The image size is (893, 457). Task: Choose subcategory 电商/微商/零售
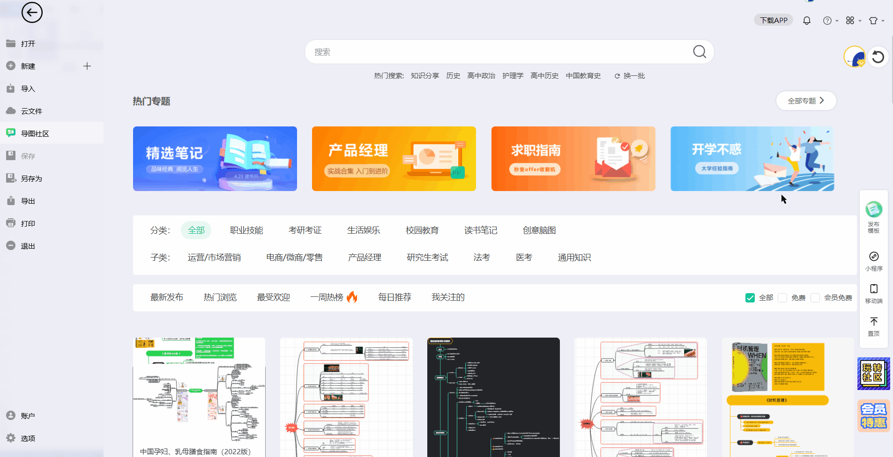tap(294, 258)
